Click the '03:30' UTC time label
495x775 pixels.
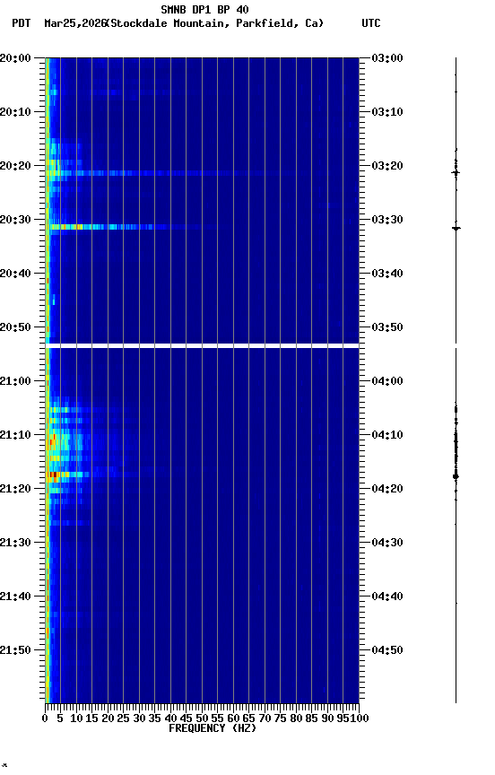(387, 220)
